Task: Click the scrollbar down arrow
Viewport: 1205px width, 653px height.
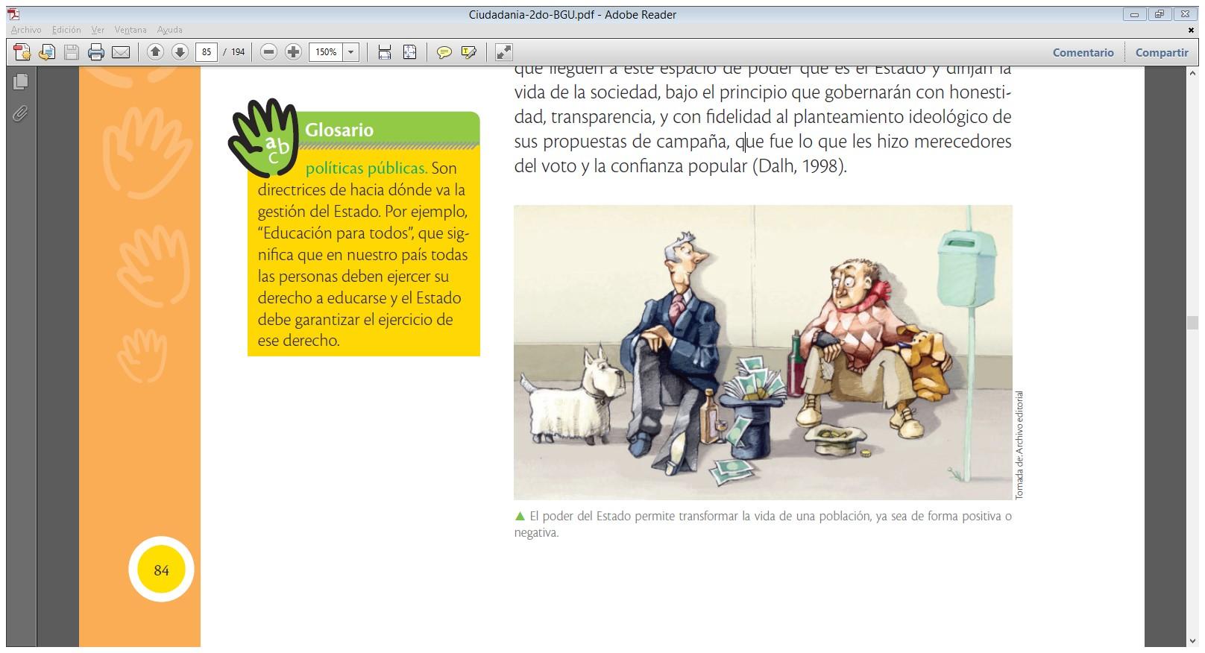Action: [x=1192, y=641]
